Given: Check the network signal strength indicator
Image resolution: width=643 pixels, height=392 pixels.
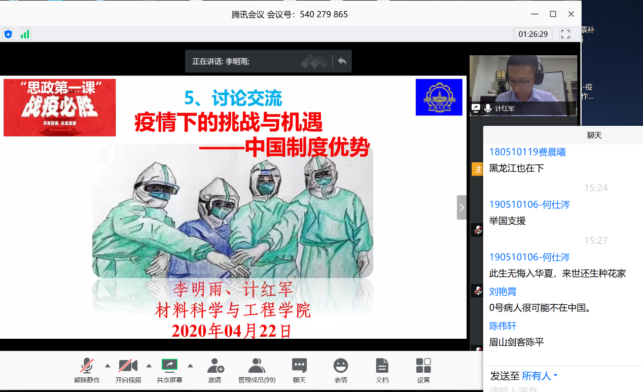Looking at the screenshot, I should [x=24, y=34].
